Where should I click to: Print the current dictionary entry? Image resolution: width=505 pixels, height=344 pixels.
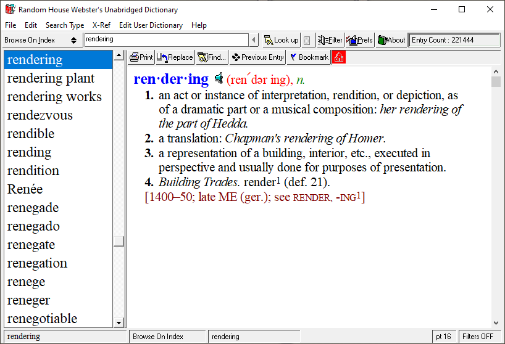(141, 57)
